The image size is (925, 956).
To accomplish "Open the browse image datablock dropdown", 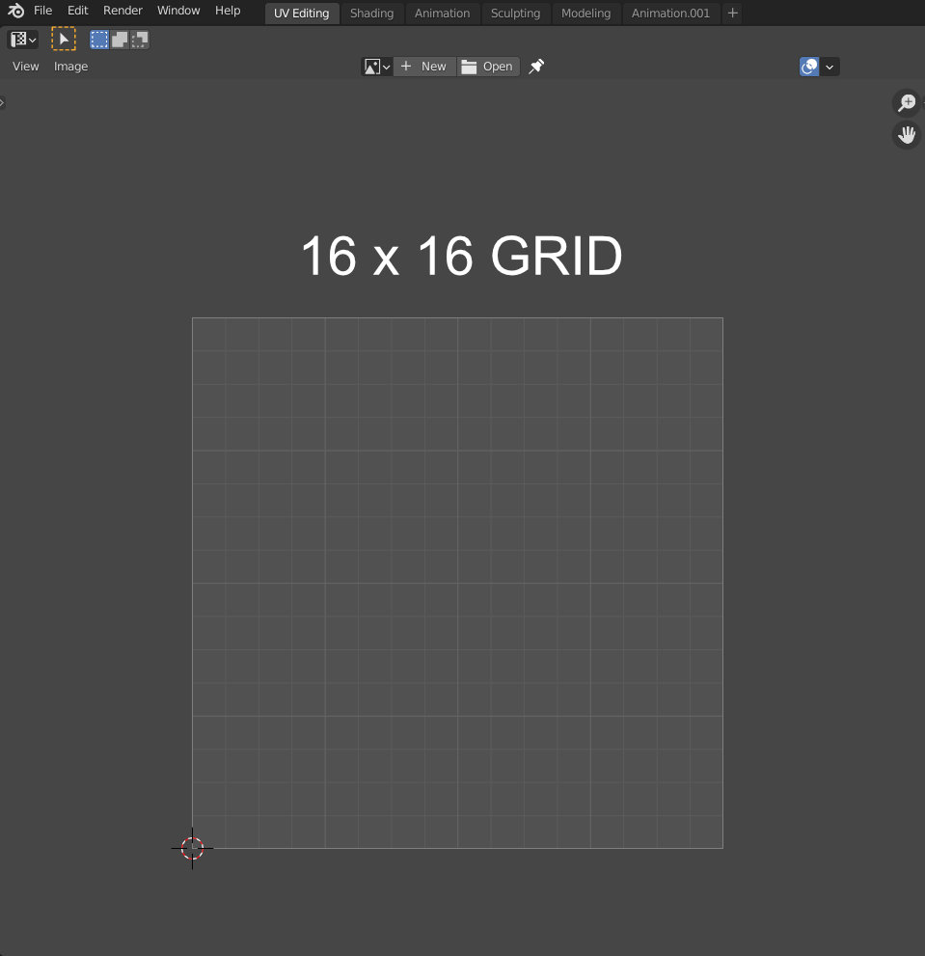I will (x=377, y=67).
